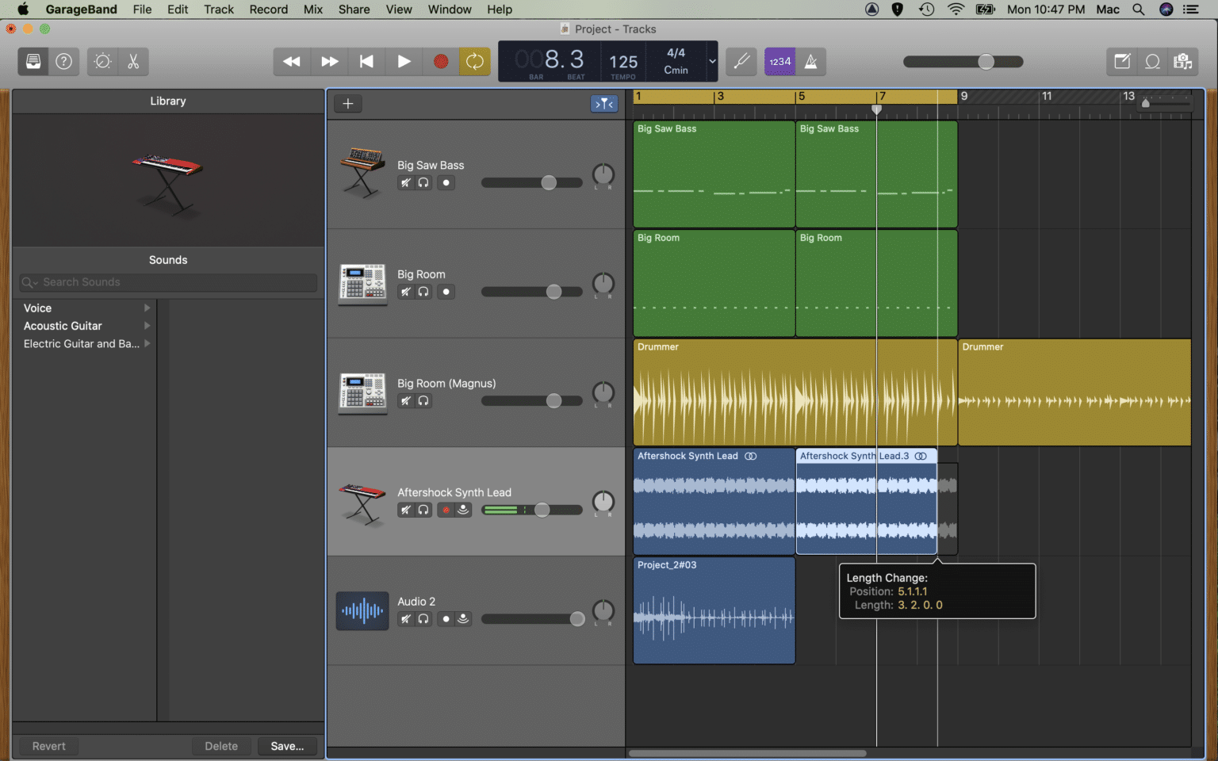
Task: Click the Search Sounds field
Action: [168, 281]
